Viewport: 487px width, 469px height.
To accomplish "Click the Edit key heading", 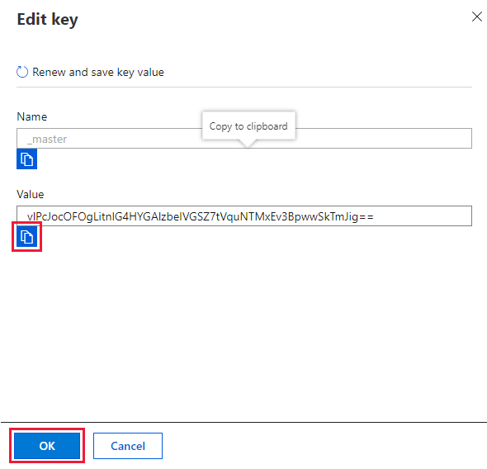I will [x=47, y=20].
